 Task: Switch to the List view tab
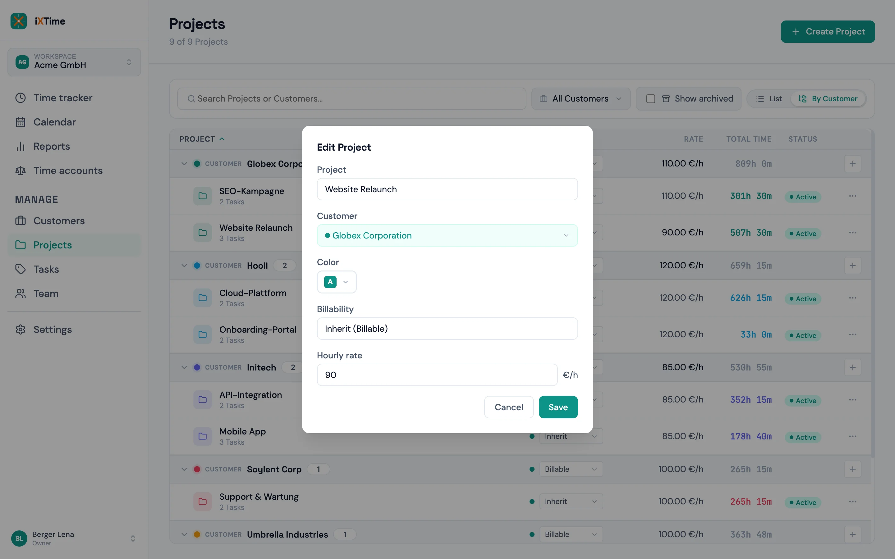pyautogui.click(x=769, y=99)
